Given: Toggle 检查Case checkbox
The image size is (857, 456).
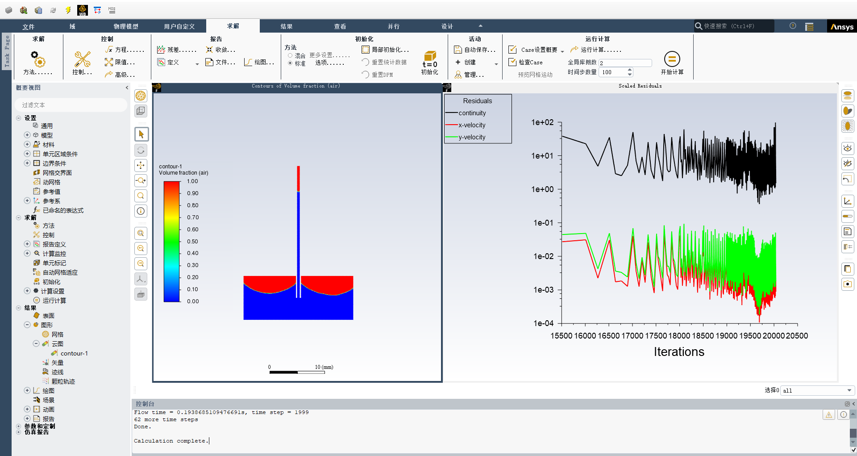Looking at the screenshot, I should (x=513, y=62).
